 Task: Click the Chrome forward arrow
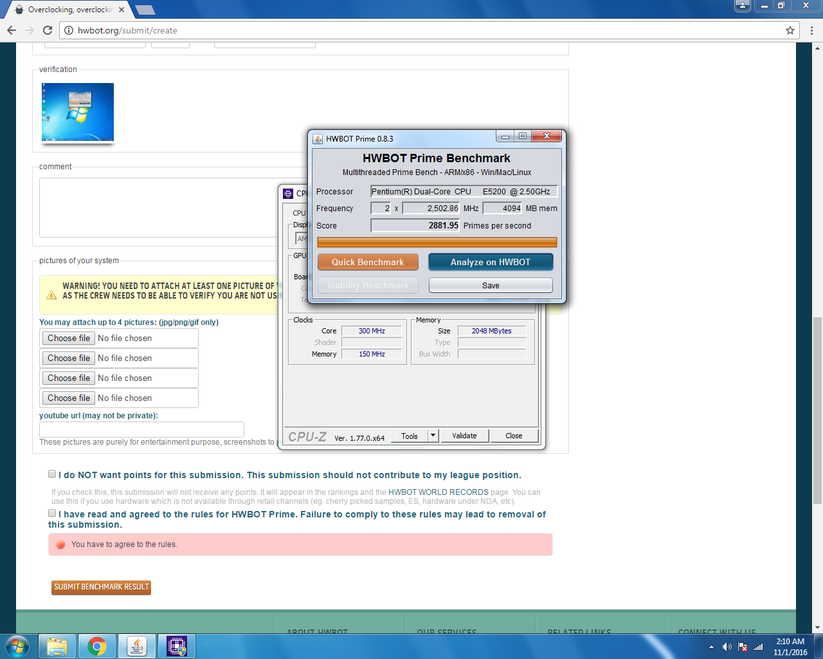[30, 30]
